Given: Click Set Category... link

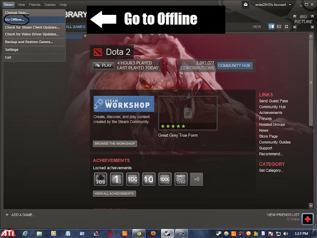Looking at the screenshot, I should 271,171.
